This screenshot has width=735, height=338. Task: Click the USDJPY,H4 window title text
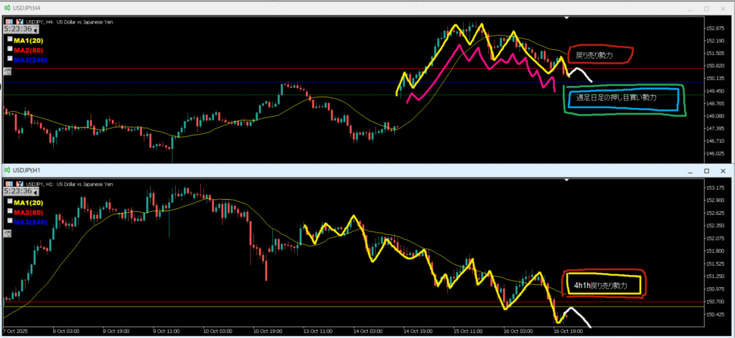click(27, 8)
